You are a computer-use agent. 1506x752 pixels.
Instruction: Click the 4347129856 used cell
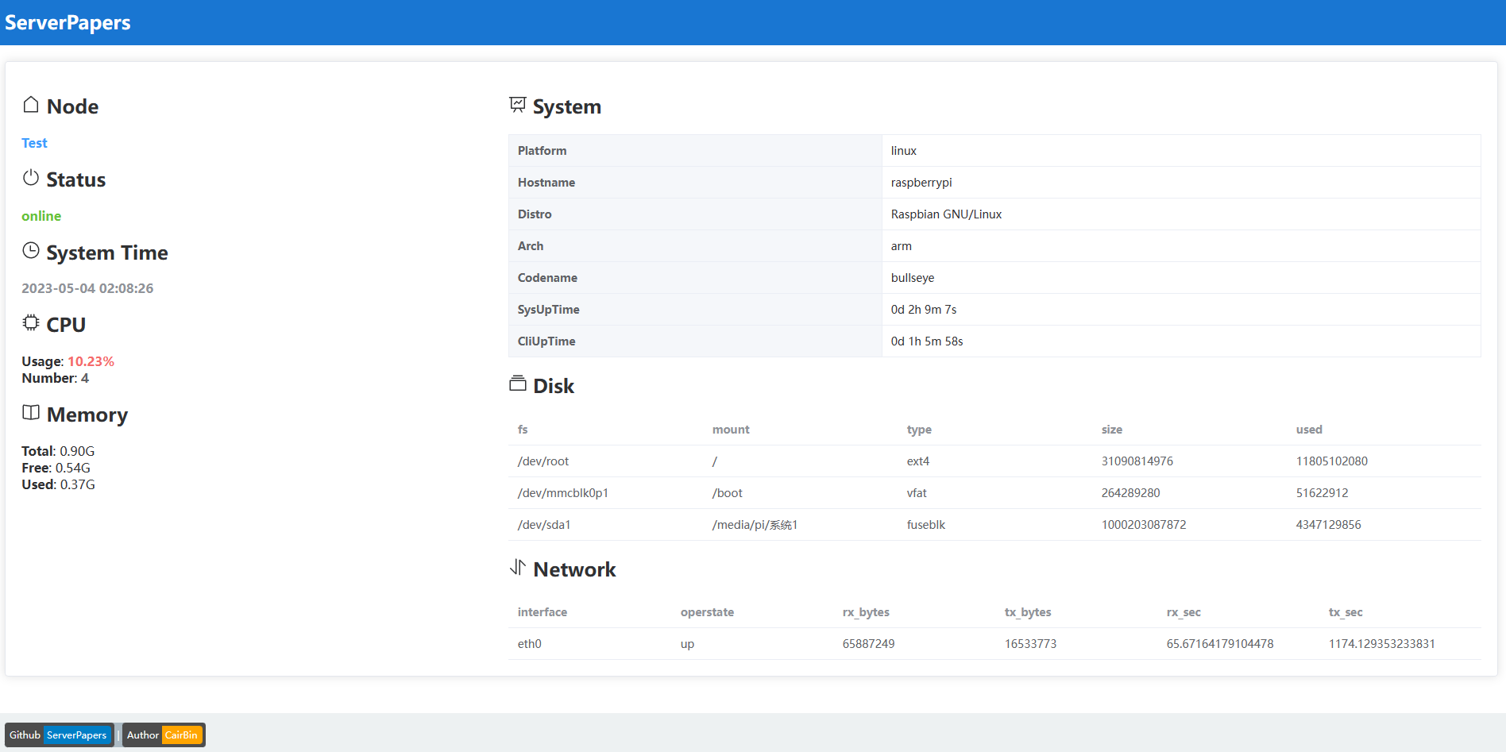tap(1329, 525)
